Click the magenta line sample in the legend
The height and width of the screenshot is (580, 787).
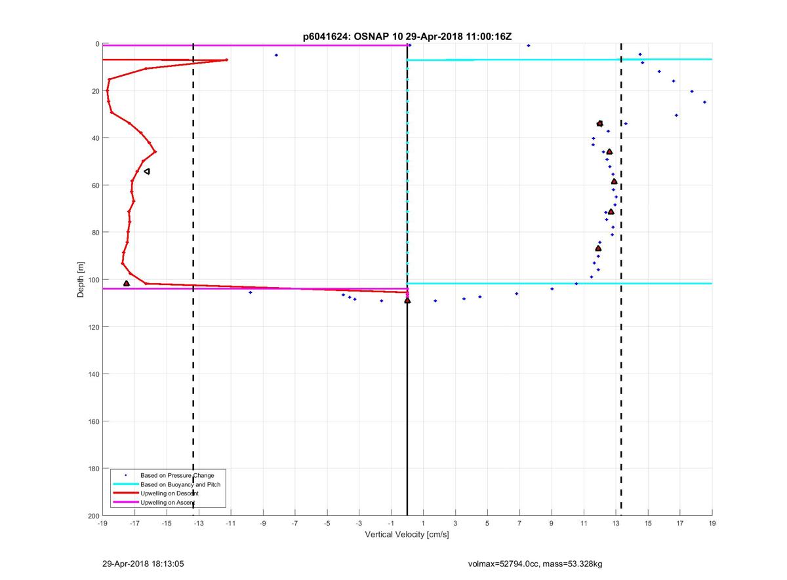click(x=125, y=502)
